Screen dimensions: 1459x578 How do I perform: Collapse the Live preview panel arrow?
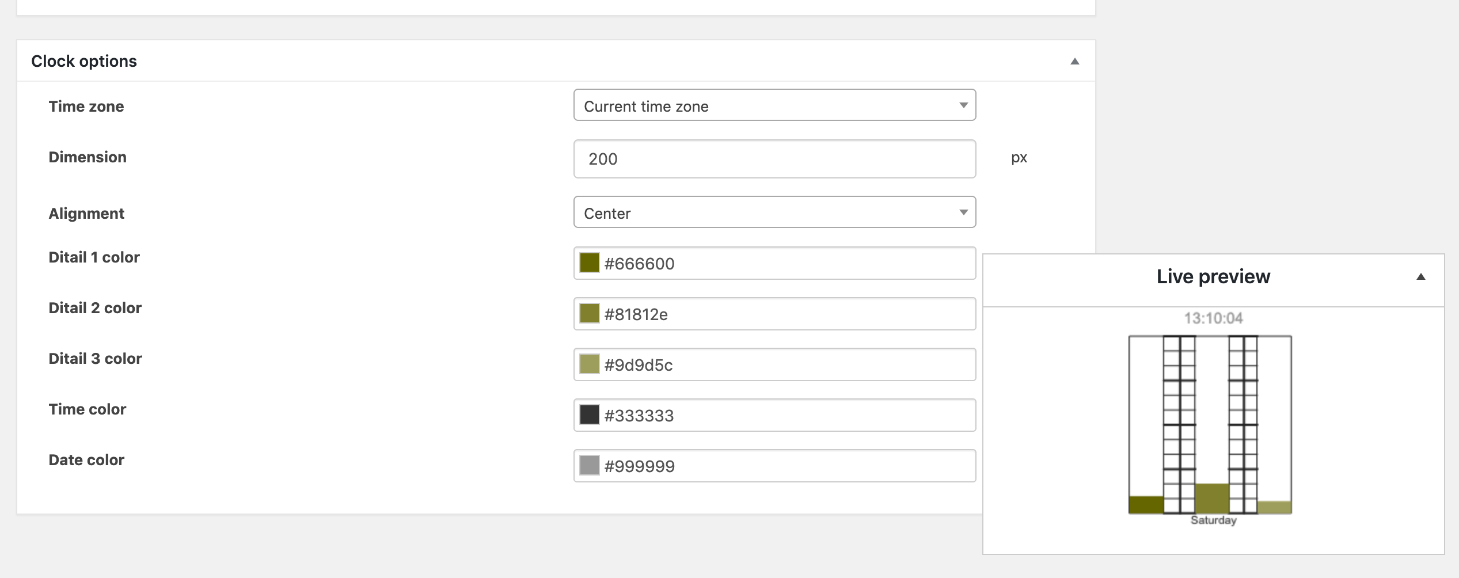pos(1420,277)
